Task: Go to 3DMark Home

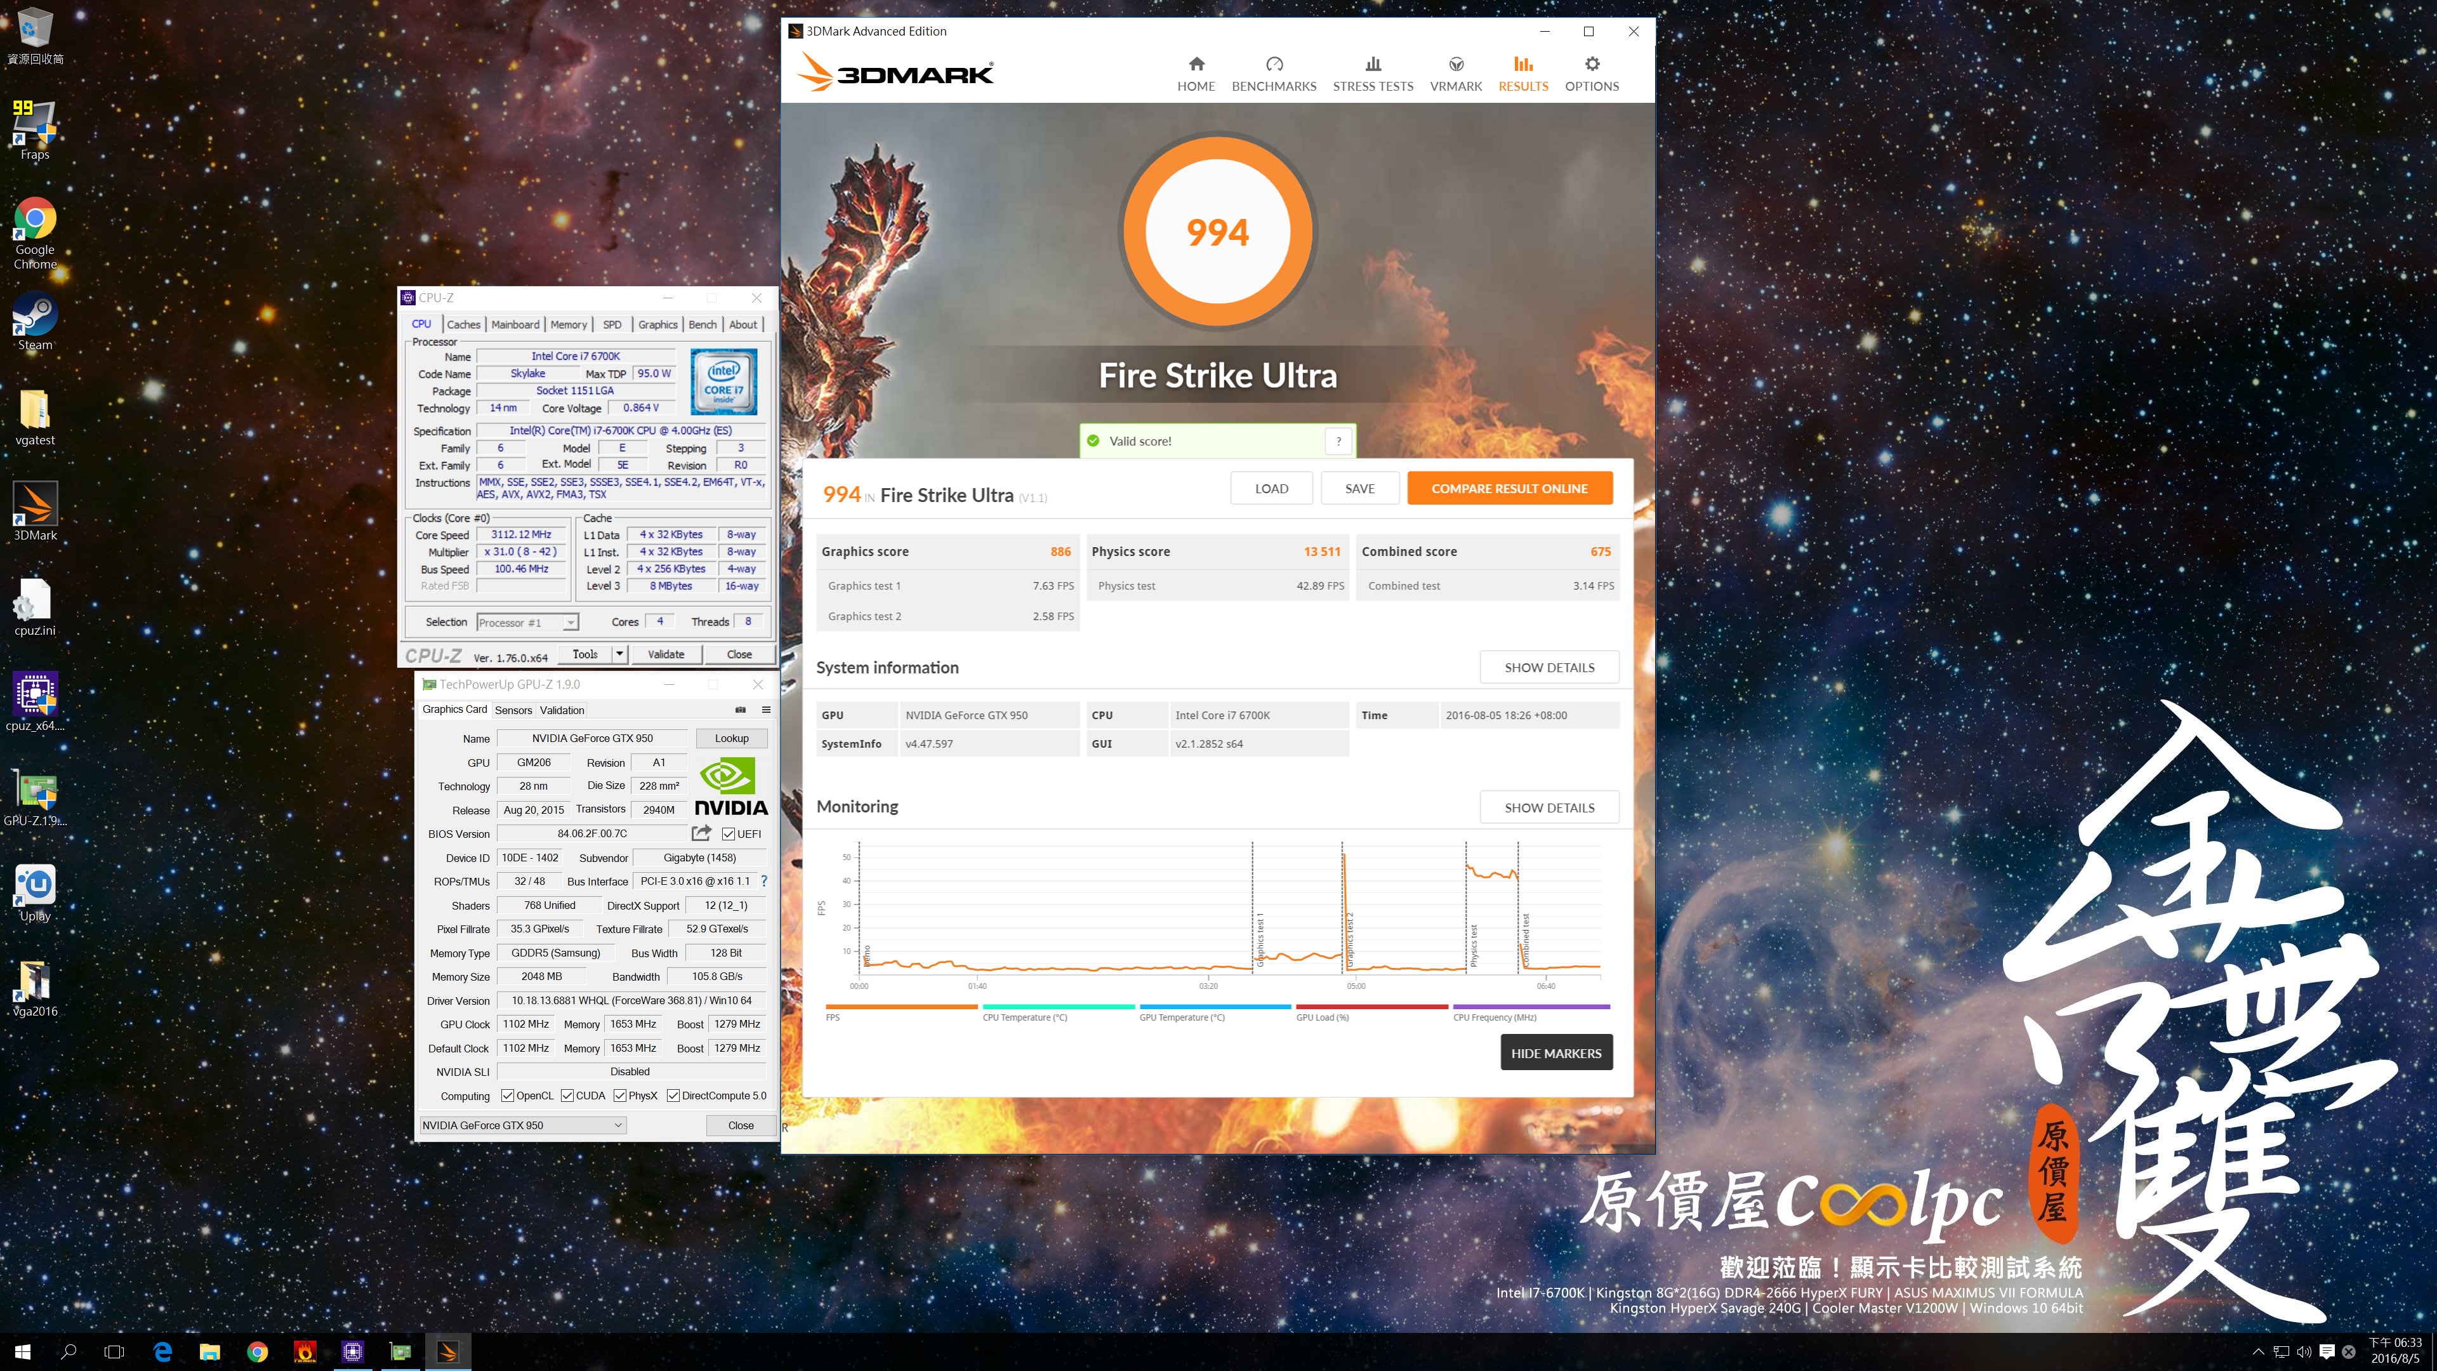Action: [x=1196, y=74]
